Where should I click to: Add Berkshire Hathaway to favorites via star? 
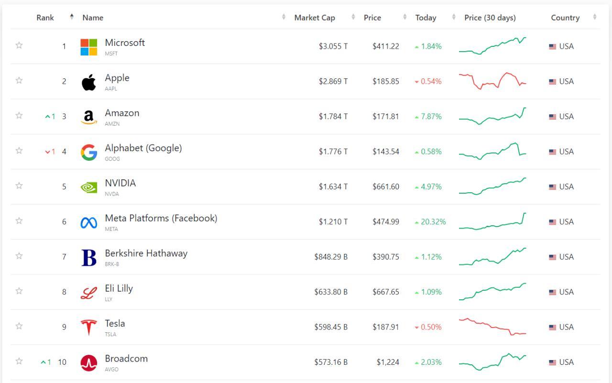[19, 255]
